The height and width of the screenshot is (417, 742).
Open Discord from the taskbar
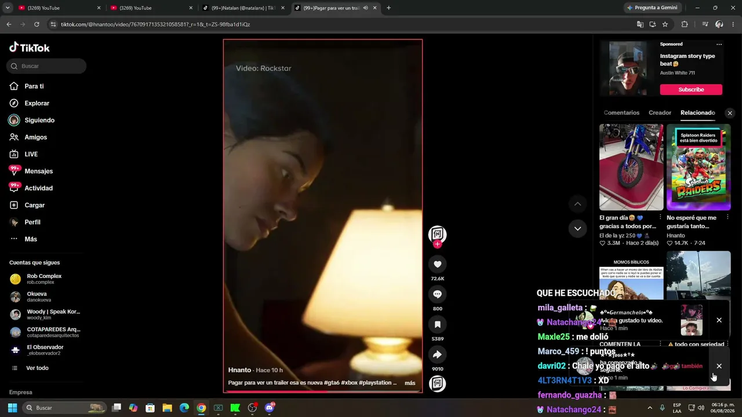point(269,408)
